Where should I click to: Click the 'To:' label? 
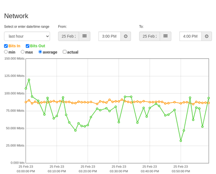(x=141, y=27)
